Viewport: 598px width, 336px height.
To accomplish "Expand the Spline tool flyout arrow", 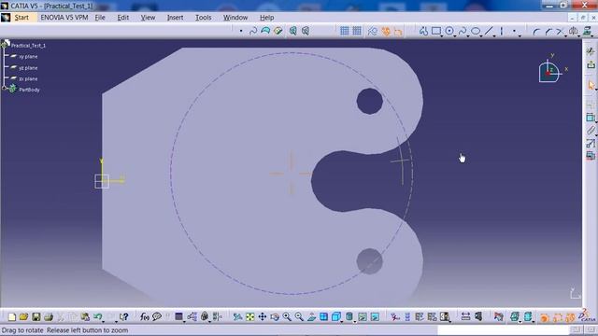I will [468, 35].
